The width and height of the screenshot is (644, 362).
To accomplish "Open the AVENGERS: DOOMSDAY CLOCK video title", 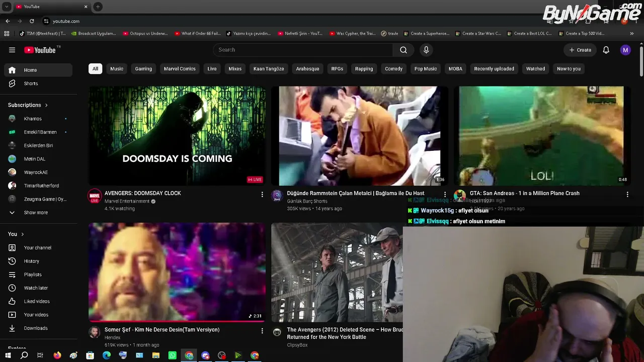I will (142, 193).
